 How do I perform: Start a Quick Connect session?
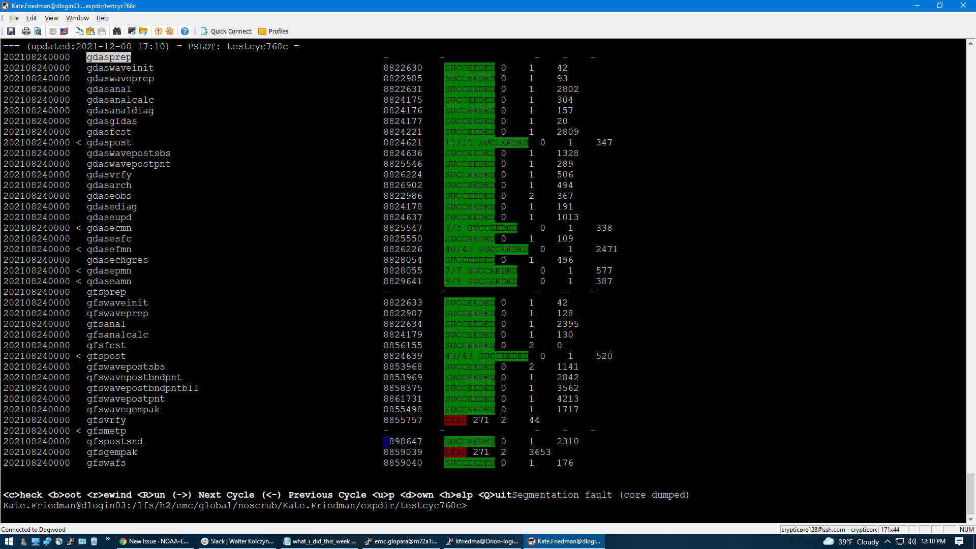[226, 31]
